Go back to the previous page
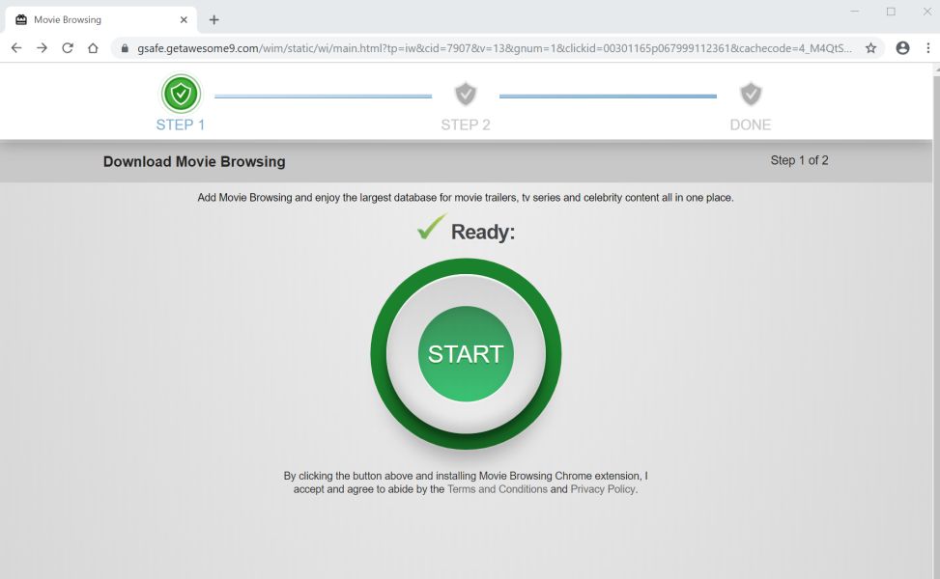940x579 pixels. click(x=16, y=48)
